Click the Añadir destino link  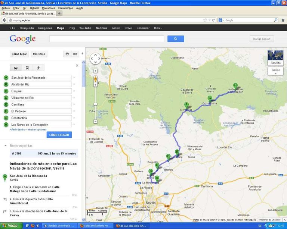point(18,129)
